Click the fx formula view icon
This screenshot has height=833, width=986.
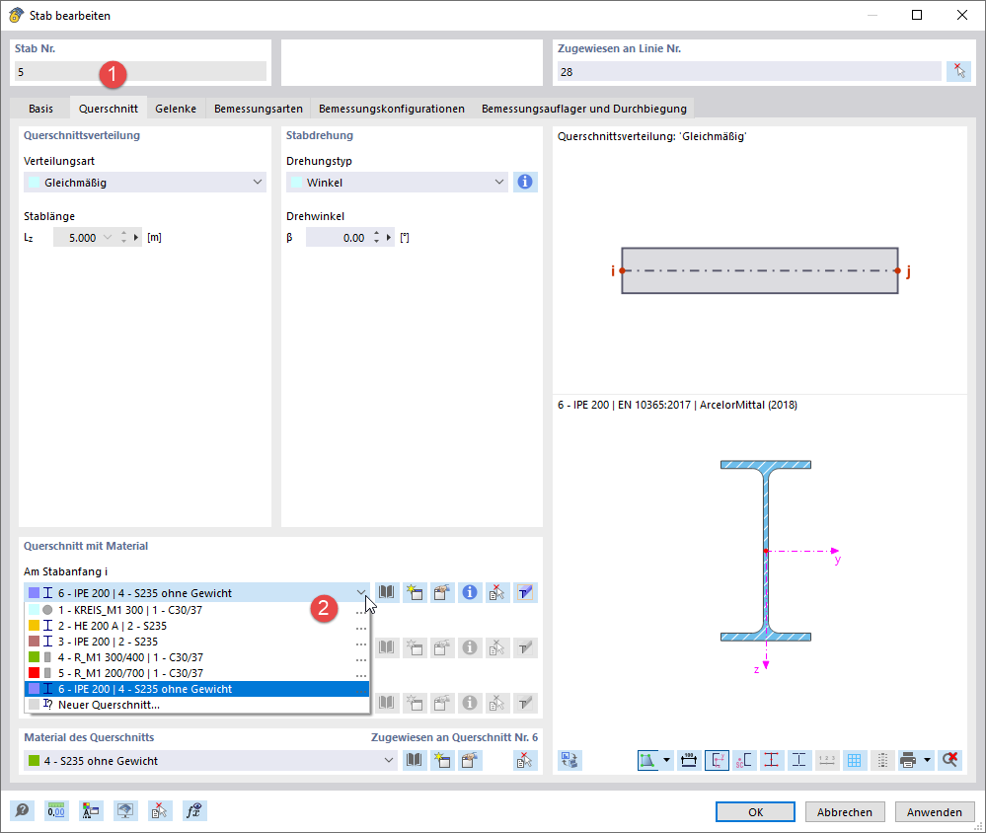click(193, 811)
